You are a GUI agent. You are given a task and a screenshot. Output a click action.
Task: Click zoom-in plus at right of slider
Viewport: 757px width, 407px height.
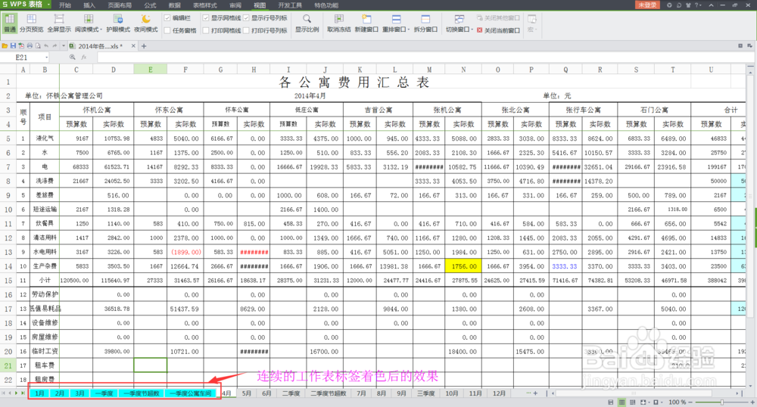pyautogui.click(x=752, y=402)
